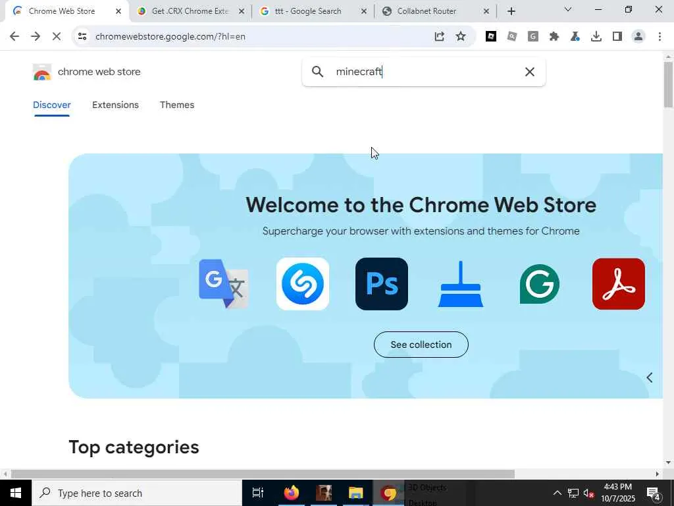Click the Google Translate extension icon
Screen dimensions: 674x506
pyautogui.click(x=224, y=284)
